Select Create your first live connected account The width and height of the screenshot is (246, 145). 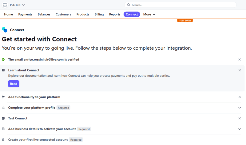[x=38, y=140]
